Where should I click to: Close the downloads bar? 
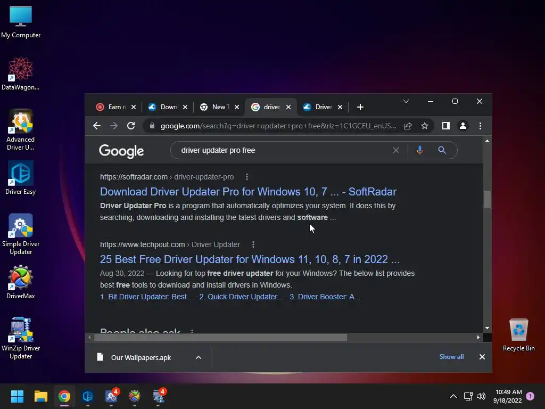point(482,357)
